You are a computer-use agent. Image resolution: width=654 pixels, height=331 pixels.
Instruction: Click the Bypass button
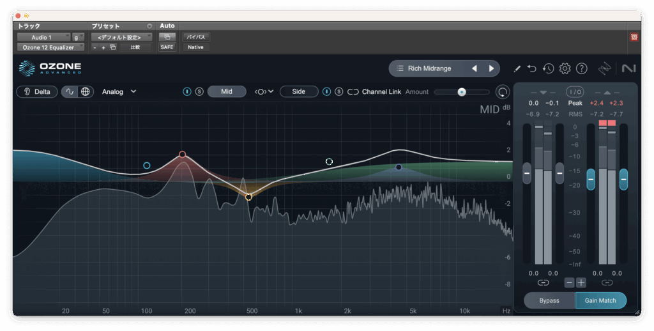pyautogui.click(x=549, y=300)
